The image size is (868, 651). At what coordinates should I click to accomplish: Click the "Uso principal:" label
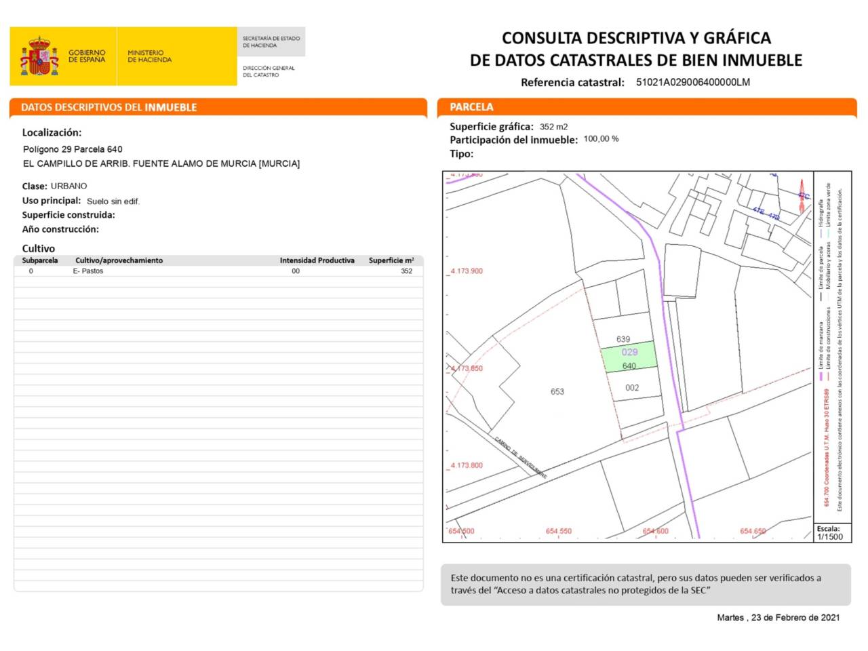coord(52,201)
